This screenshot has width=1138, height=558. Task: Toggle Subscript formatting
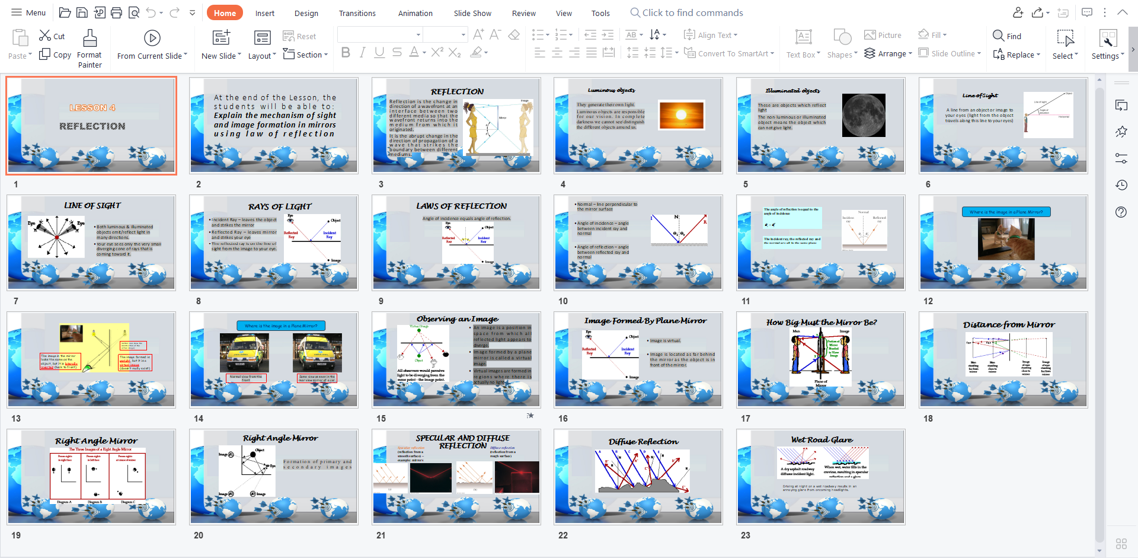[x=455, y=53]
